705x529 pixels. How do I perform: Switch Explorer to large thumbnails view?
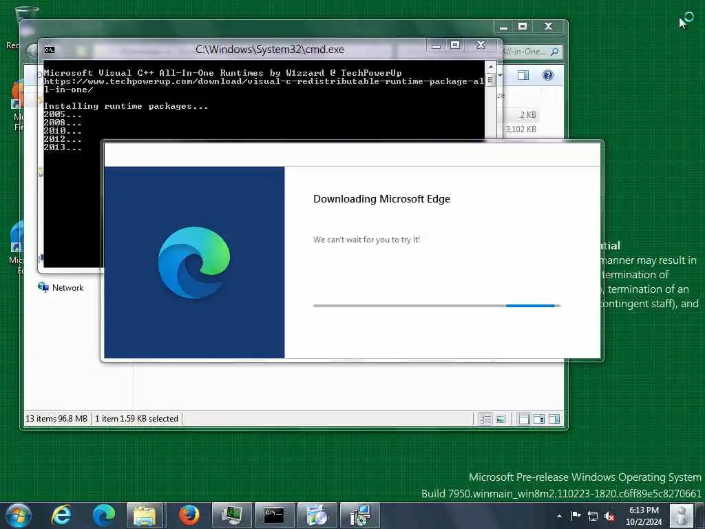coord(501,419)
